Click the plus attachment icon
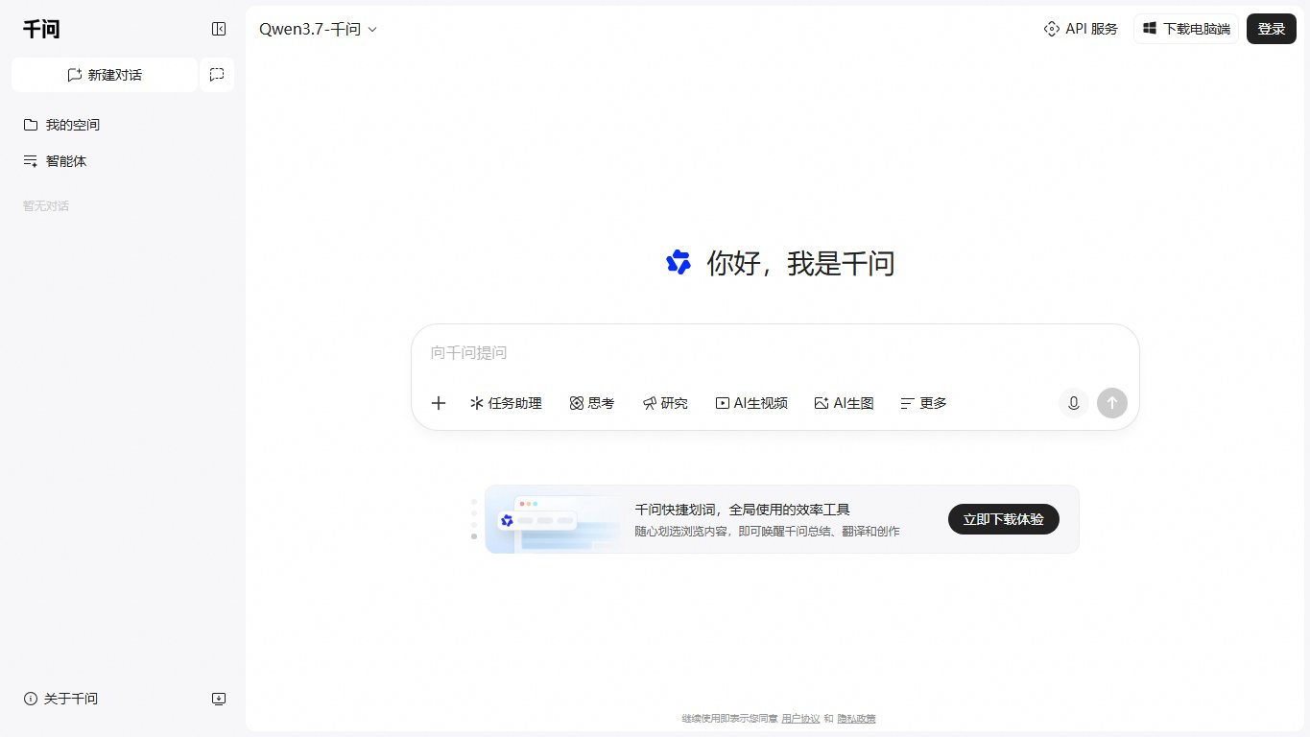Image resolution: width=1310 pixels, height=737 pixels. [x=439, y=403]
